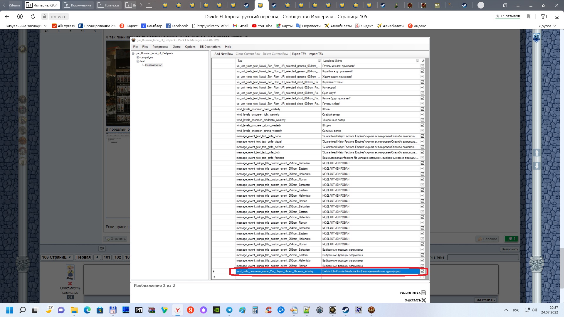This screenshot has height=317, width=565.
Task: Click the forum scroll-up arrow icon
Action: tap(537, 153)
